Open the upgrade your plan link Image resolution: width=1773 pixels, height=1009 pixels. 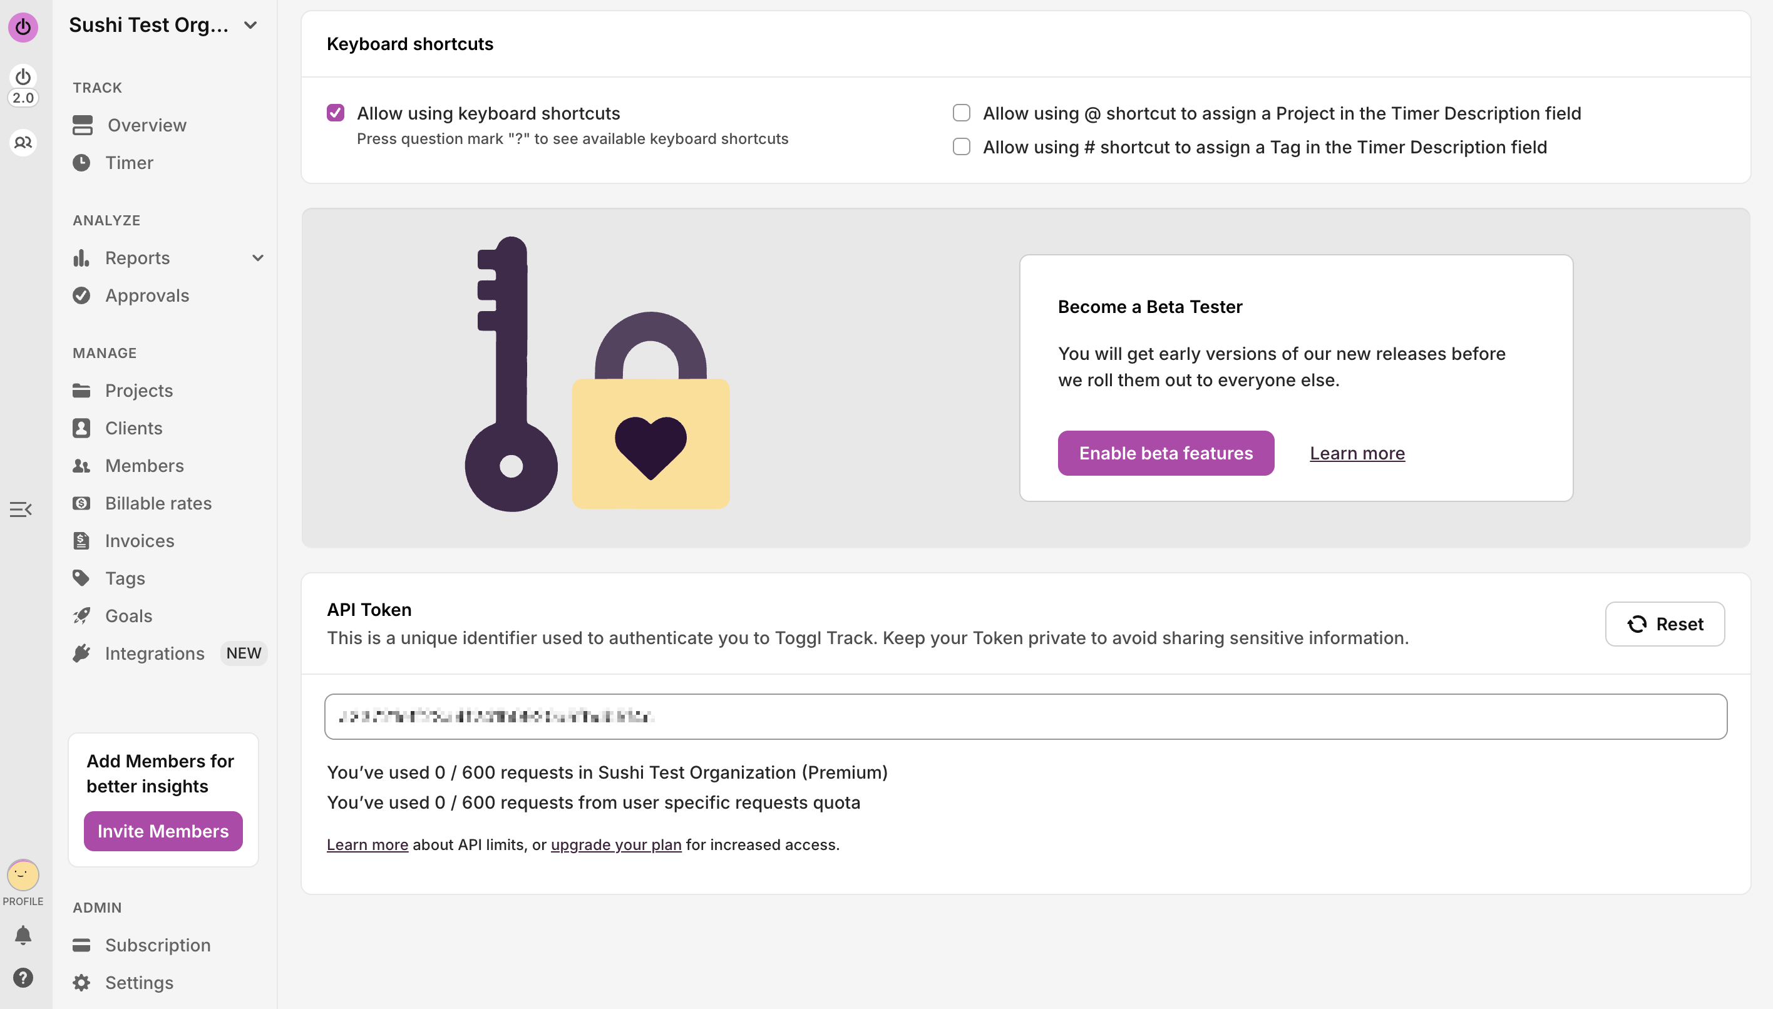point(616,845)
